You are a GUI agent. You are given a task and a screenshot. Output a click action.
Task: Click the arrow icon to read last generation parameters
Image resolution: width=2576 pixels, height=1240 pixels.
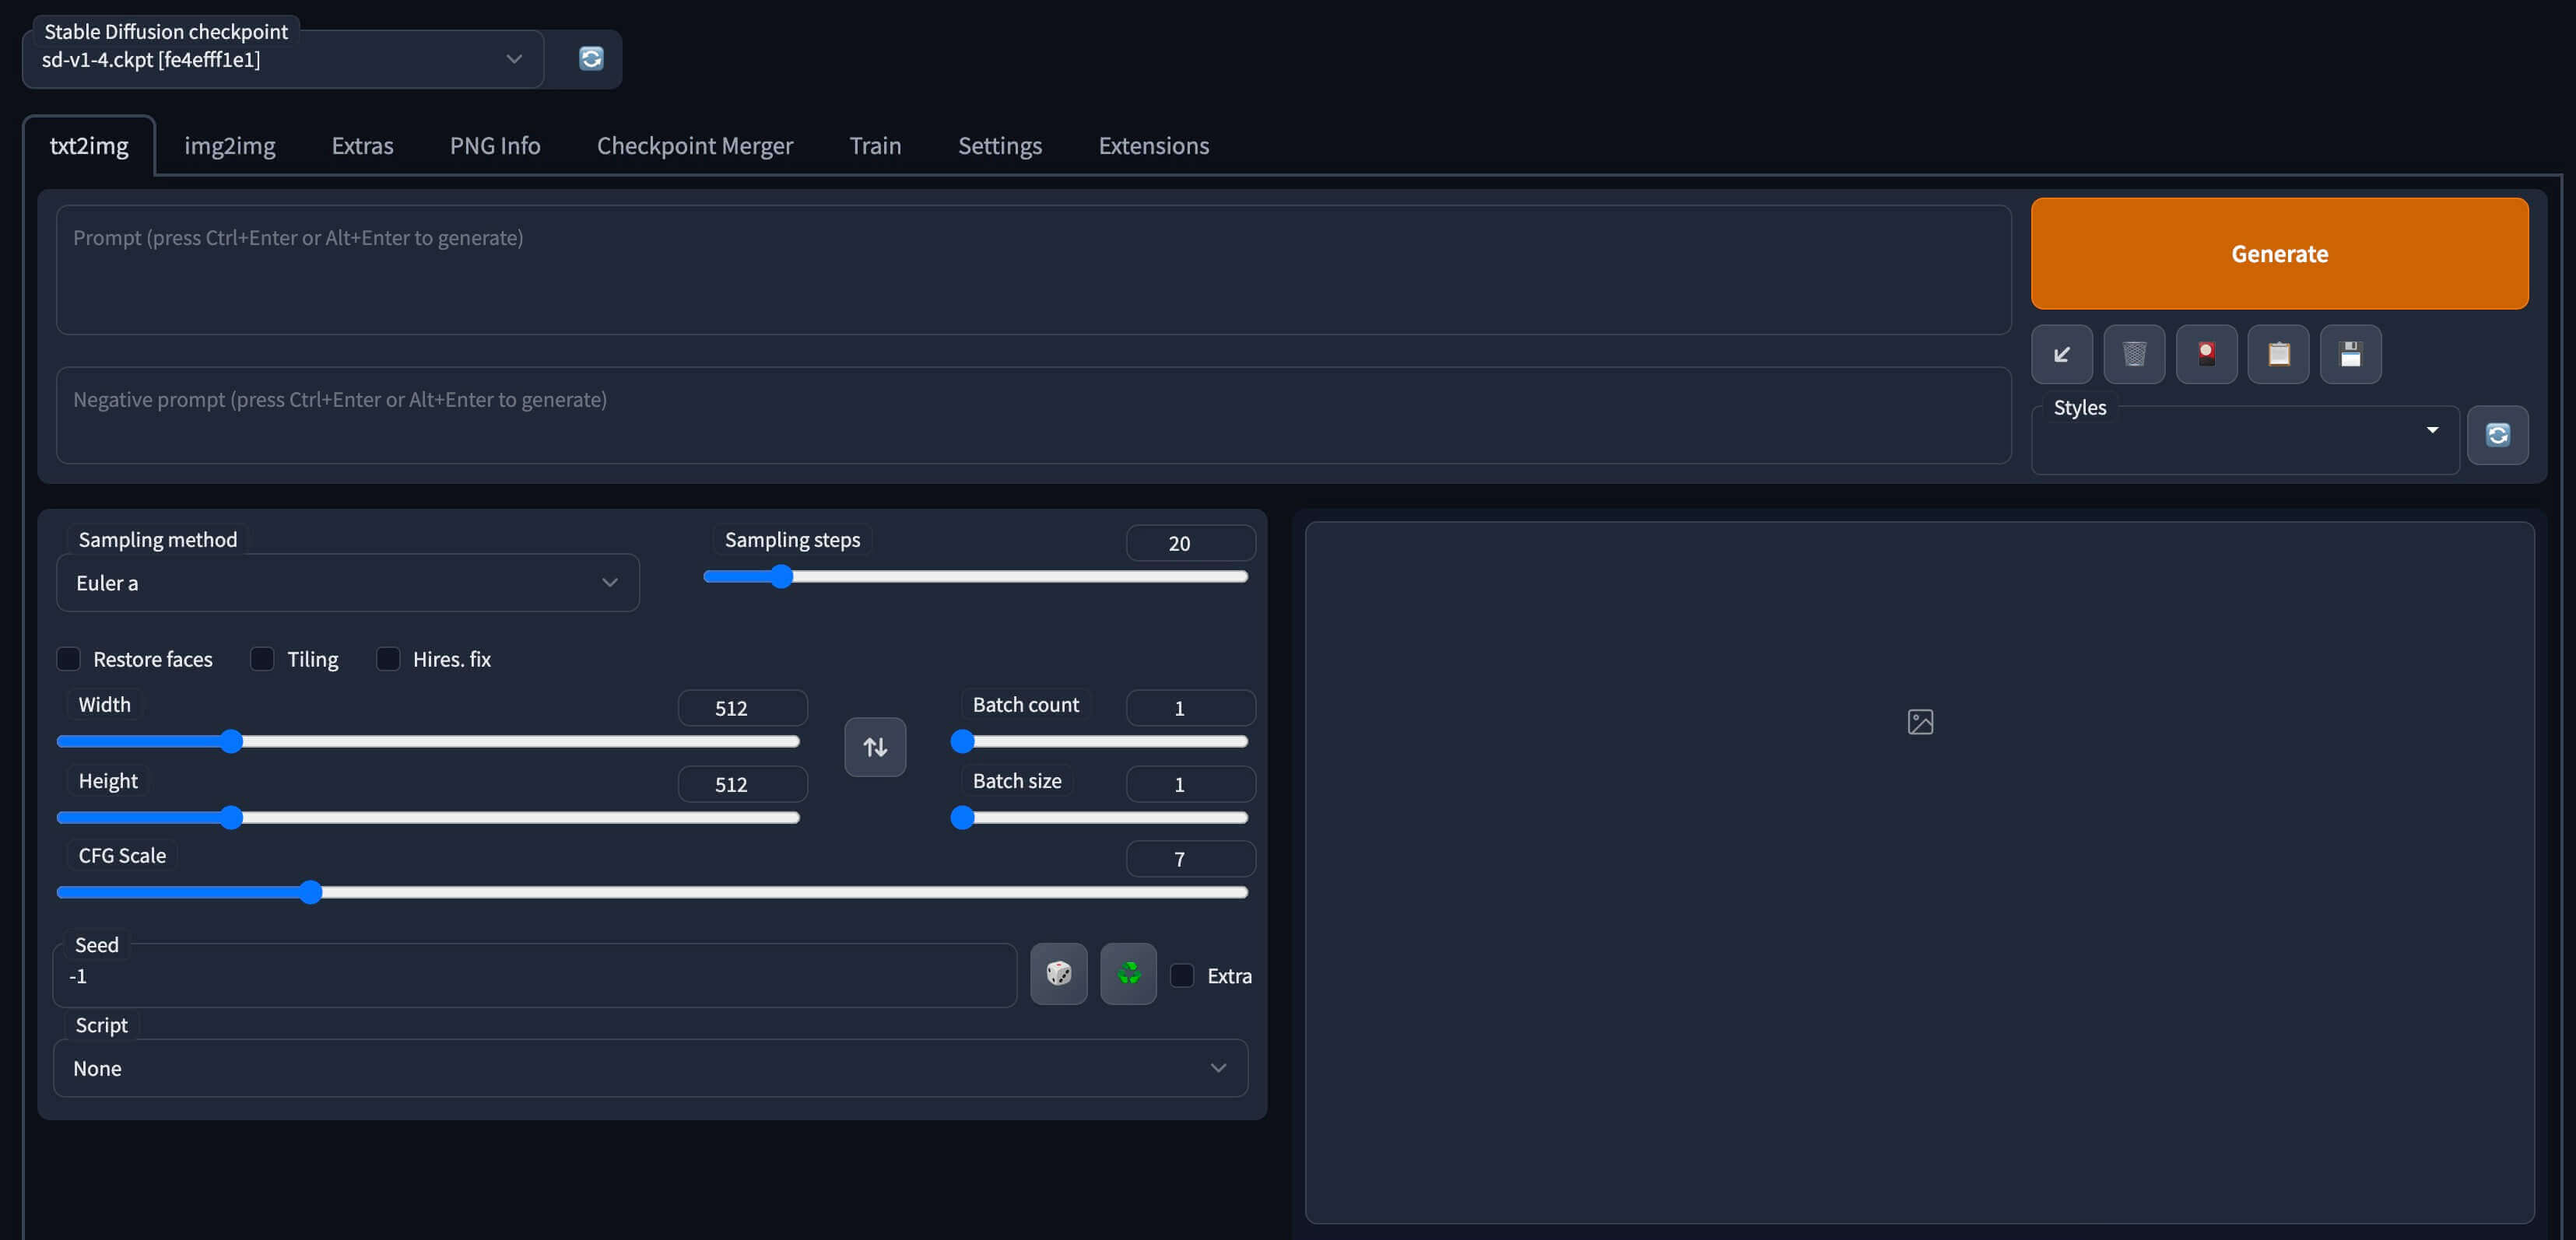tap(2061, 354)
